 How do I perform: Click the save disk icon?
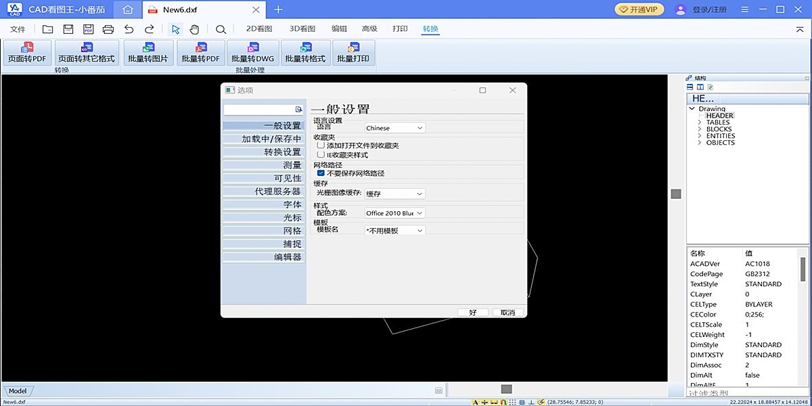point(68,29)
